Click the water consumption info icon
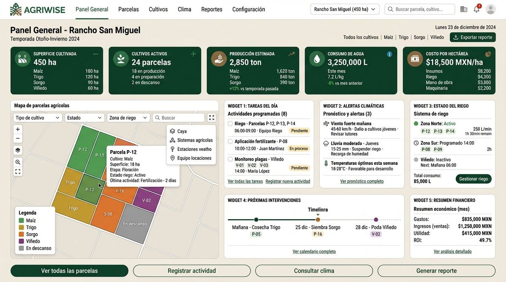Screen dimensions: 506x282 [x=389, y=54]
